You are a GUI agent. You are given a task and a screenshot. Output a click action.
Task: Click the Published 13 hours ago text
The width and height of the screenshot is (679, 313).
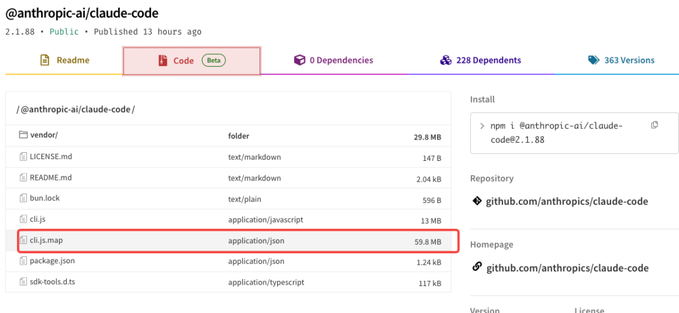click(148, 31)
